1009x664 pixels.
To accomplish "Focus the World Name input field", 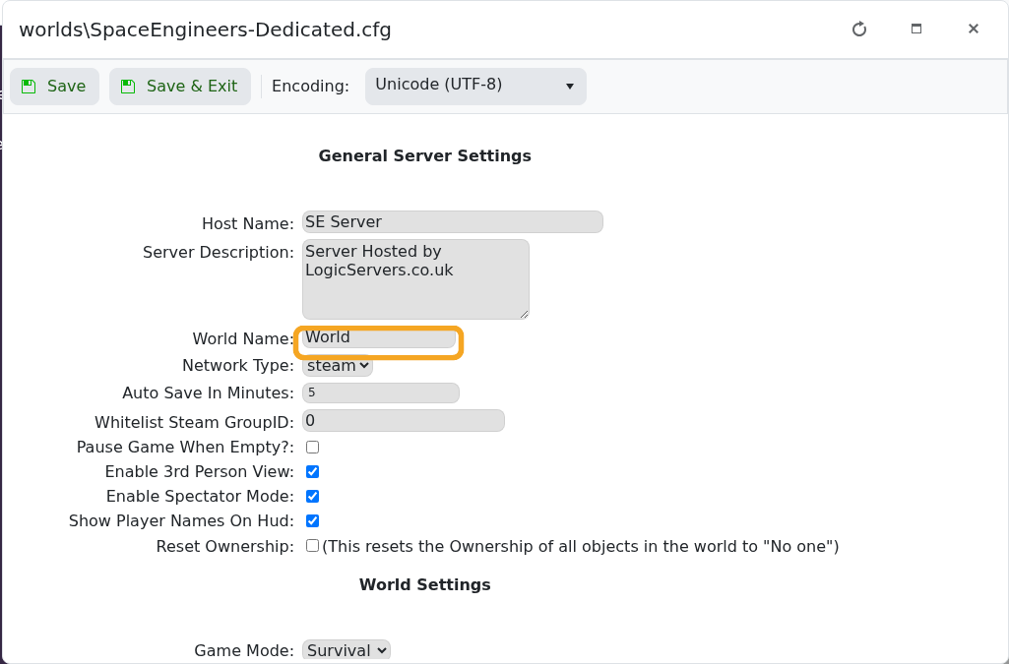I will tap(379, 337).
